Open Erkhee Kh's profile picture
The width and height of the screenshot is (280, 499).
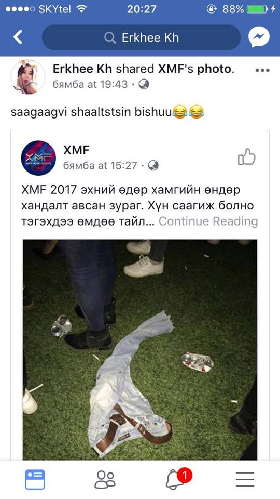pyautogui.click(x=28, y=77)
